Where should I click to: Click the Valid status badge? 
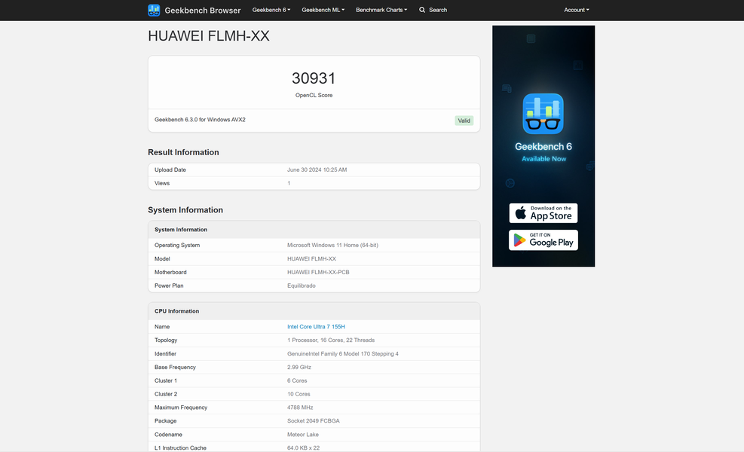coord(464,121)
